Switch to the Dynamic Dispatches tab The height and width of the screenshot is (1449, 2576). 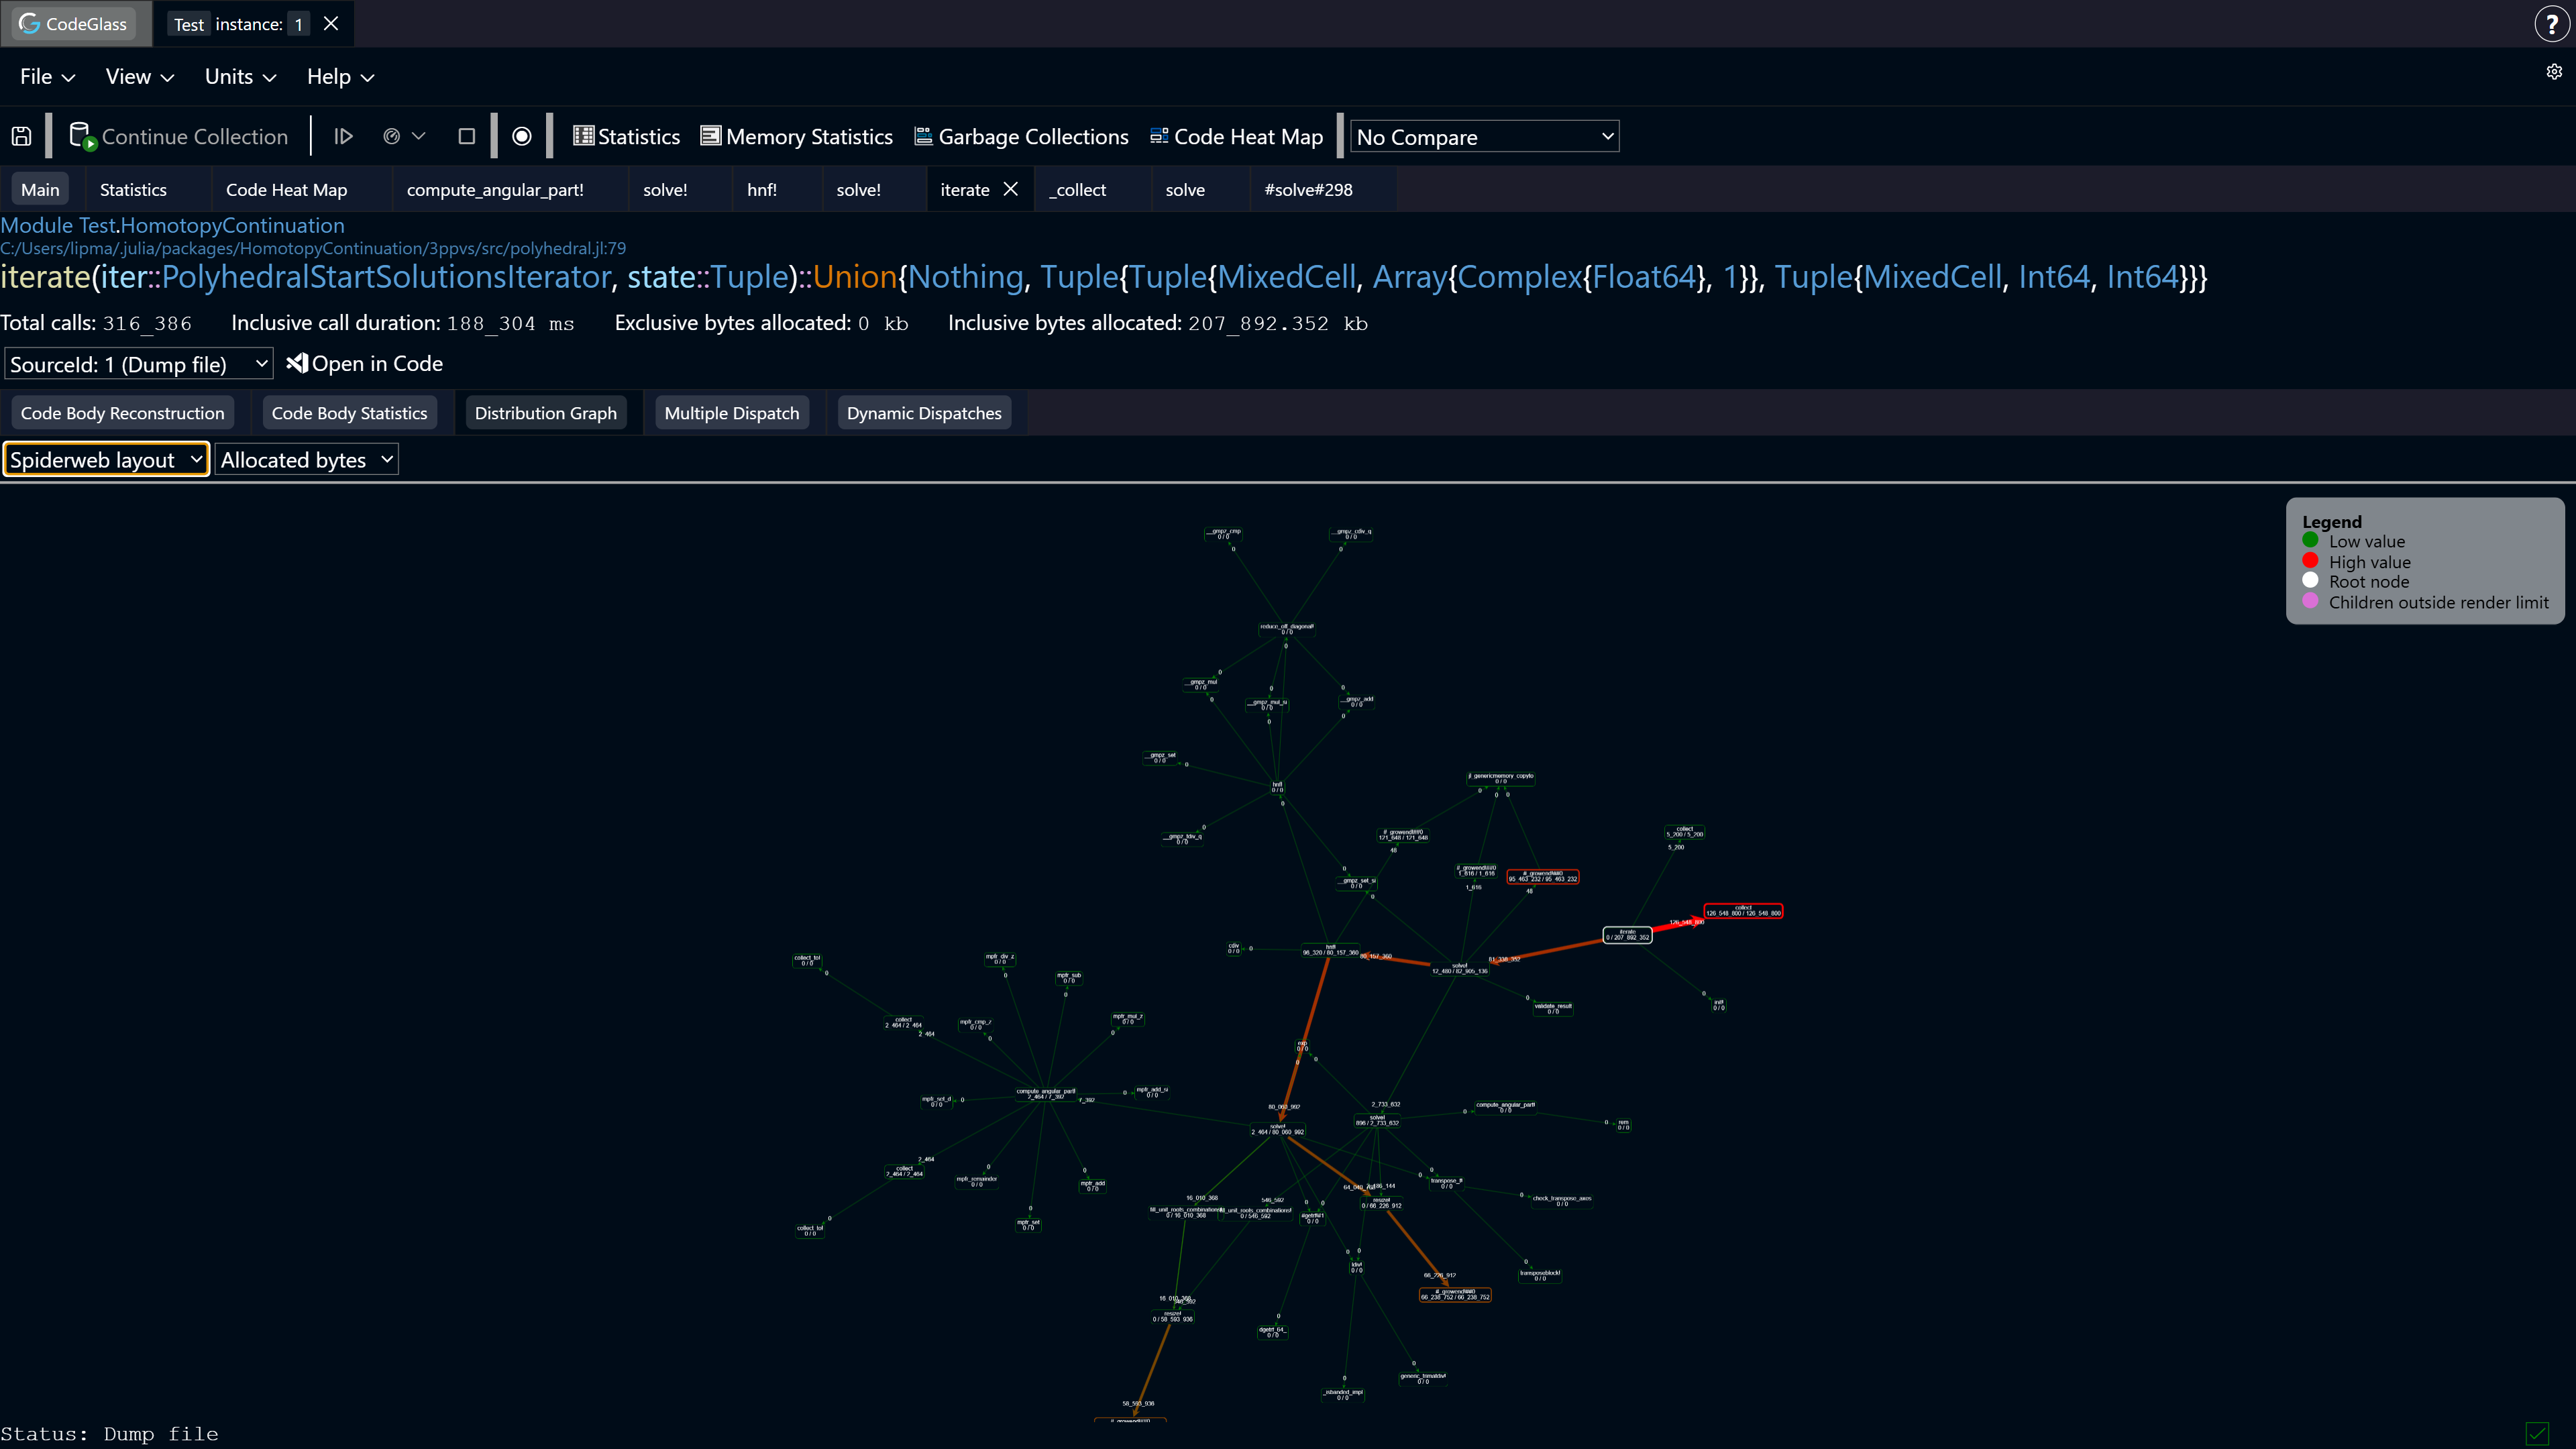(x=923, y=412)
